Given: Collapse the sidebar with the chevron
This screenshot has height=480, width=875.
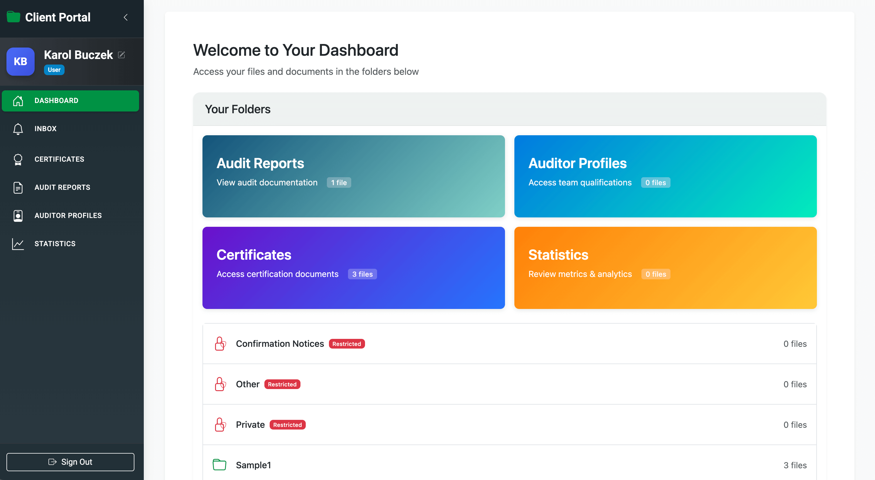Looking at the screenshot, I should tap(126, 17).
